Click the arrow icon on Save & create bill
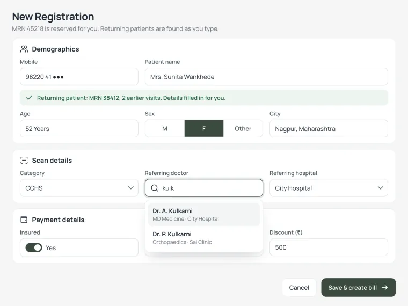The height and width of the screenshot is (306, 408). coord(385,288)
